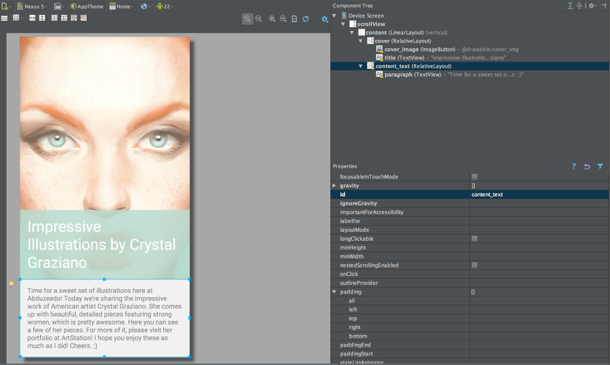Select the padding 'top' property row

click(x=470, y=319)
